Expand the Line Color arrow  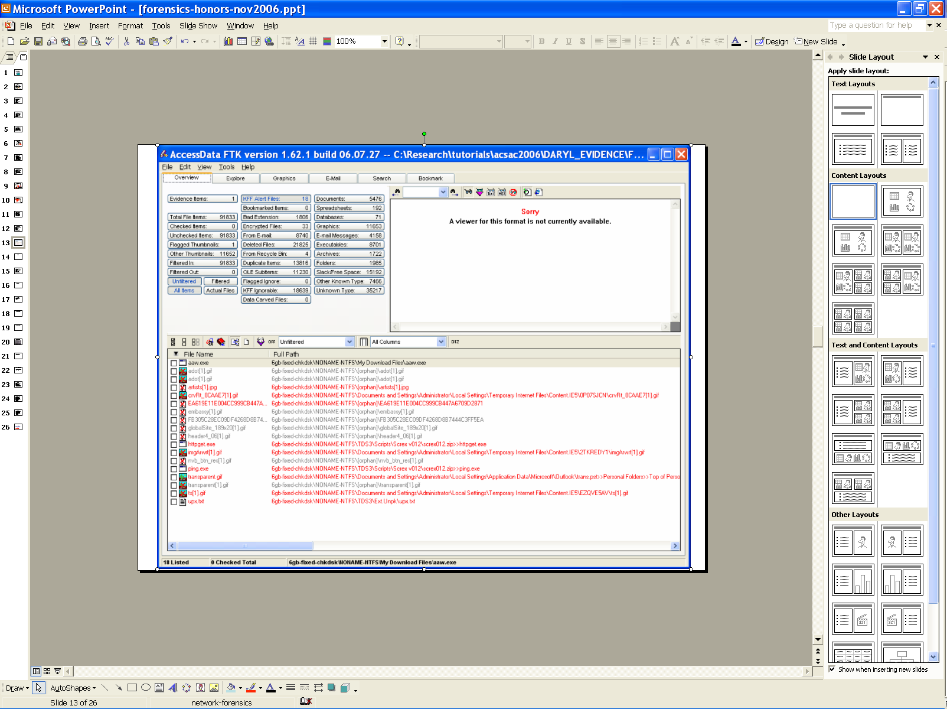[260, 688]
